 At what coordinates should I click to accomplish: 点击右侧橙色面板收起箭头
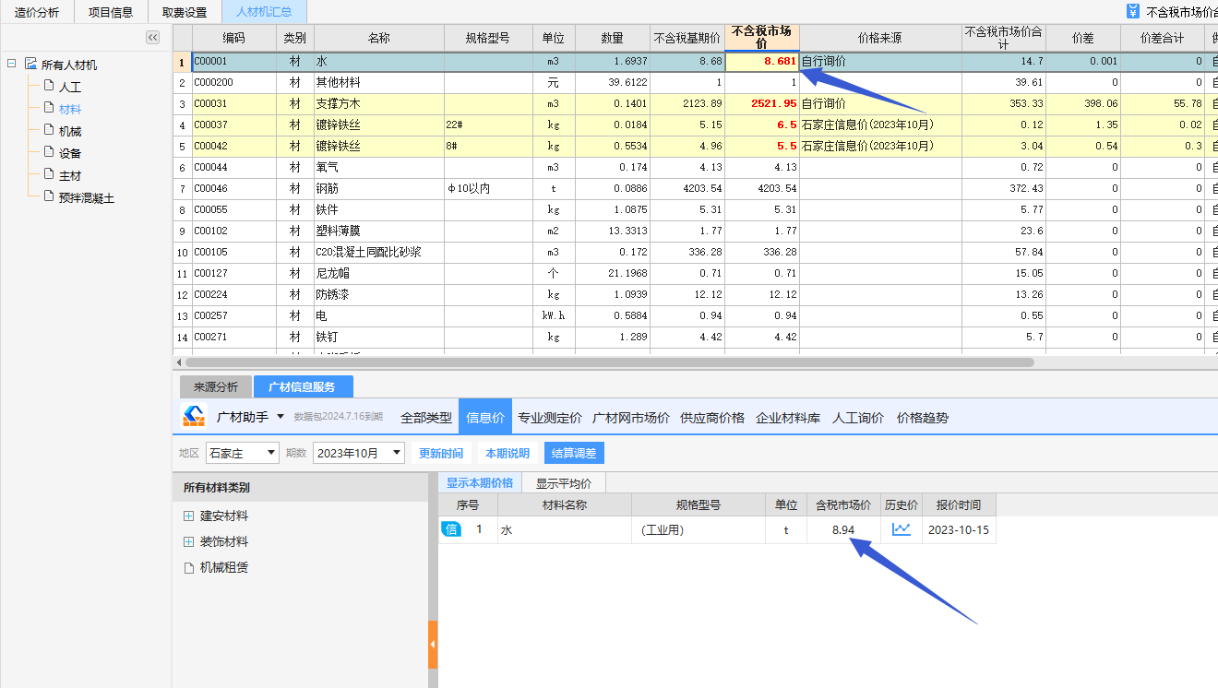pos(432,646)
